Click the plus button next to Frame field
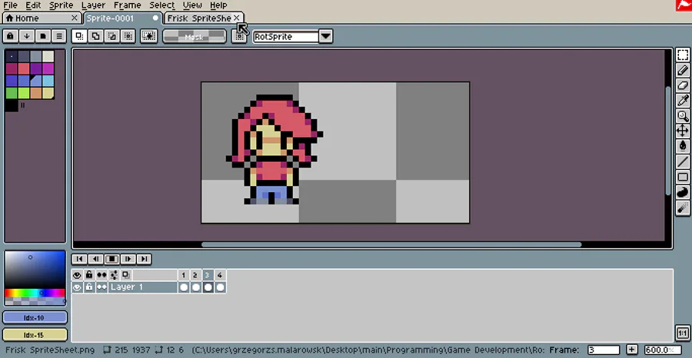The image size is (692, 358). pos(631,350)
